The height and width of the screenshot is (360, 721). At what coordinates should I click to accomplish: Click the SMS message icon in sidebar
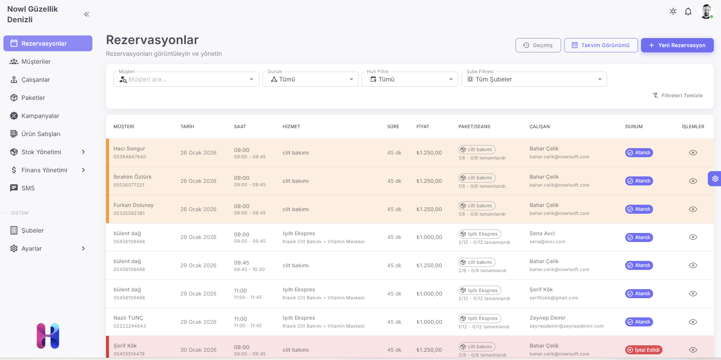[x=14, y=188]
